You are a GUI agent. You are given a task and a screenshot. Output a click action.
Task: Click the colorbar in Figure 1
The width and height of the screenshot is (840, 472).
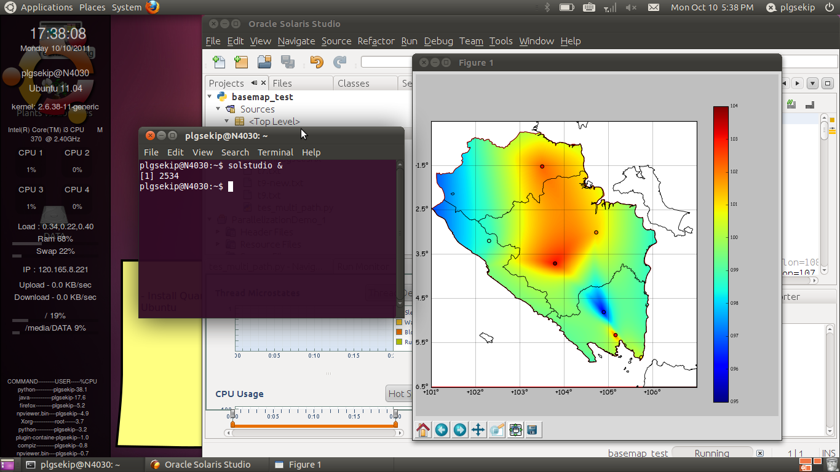pos(720,254)
